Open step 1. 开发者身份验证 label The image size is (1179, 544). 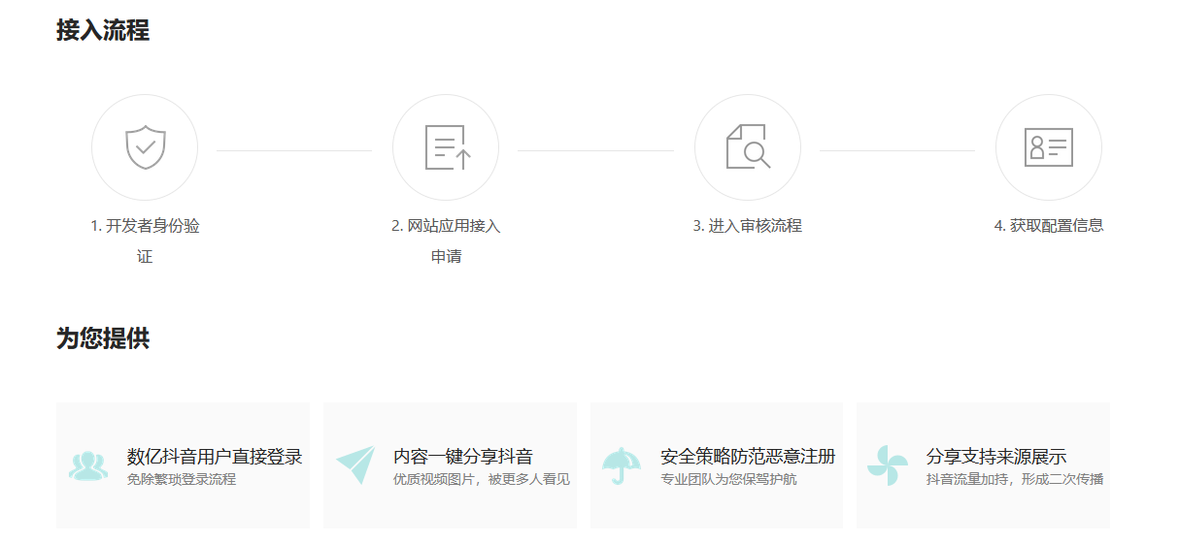(145, 241)
